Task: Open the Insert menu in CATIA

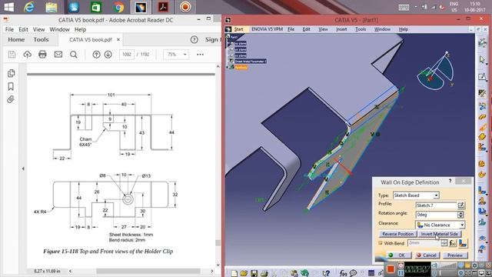Action: pyautogui.click(x=341, y=29)
